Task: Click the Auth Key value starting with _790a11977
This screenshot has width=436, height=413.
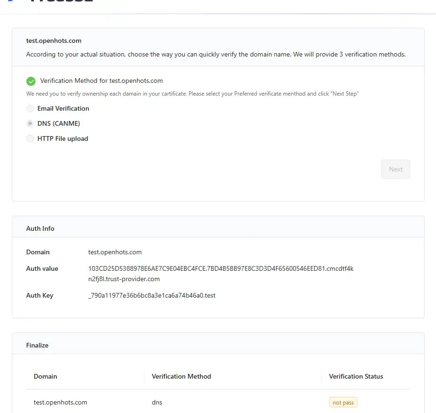Action: pos(151,295)
